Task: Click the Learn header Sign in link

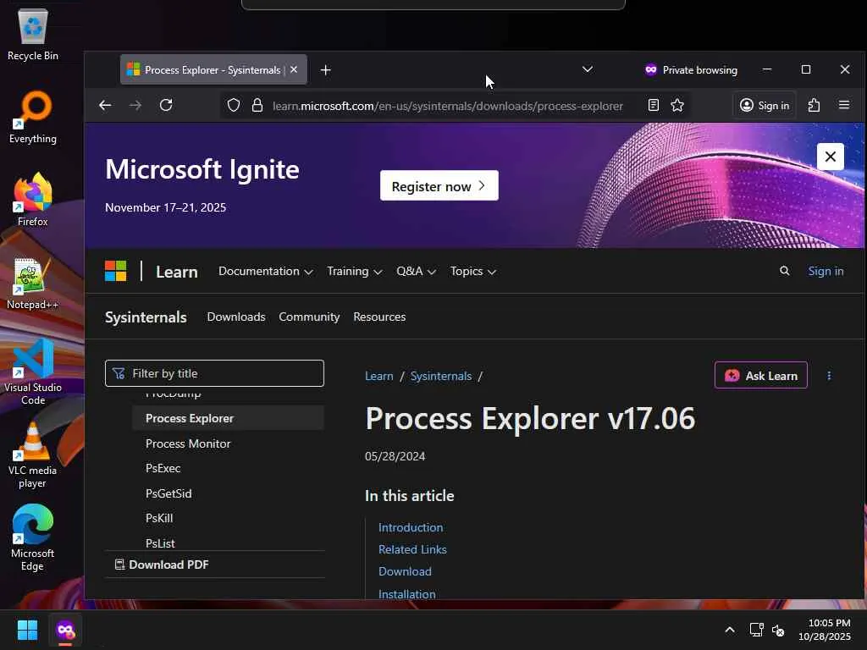Action: [x=826, y=271]
